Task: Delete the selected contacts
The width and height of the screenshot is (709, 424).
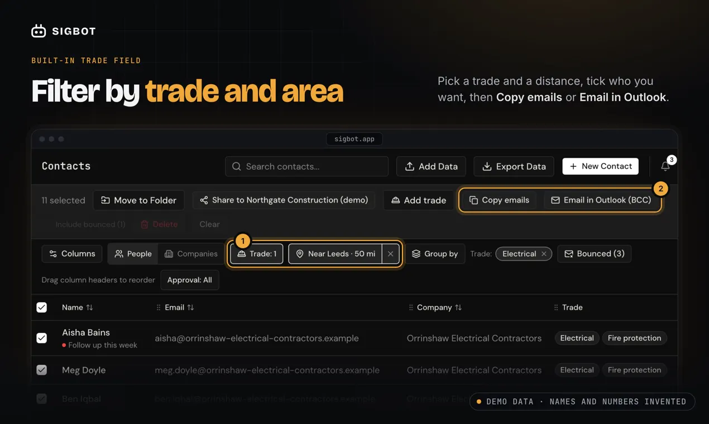Action: pyautogui.click(x=159, y=224)
